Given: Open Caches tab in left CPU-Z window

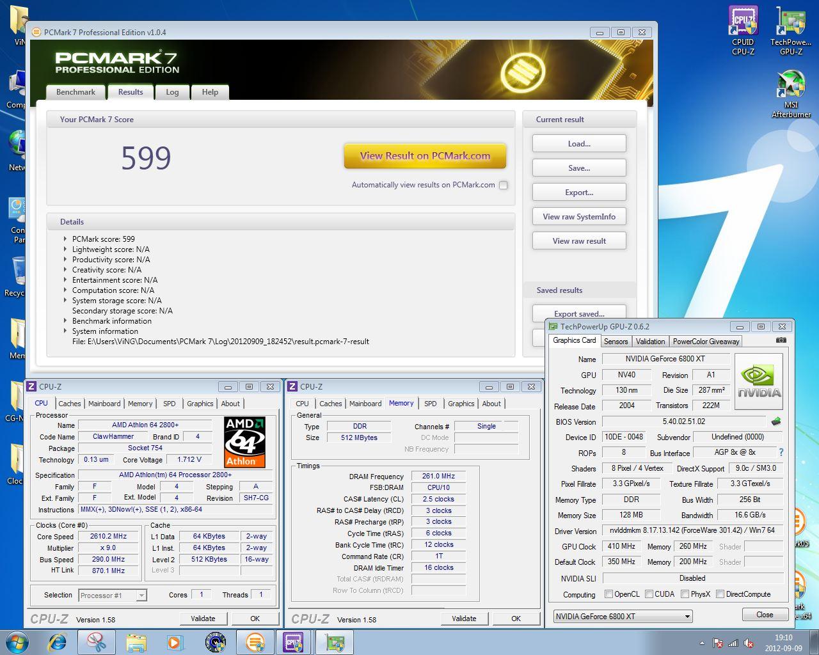Looking at the screenshot, I should [70, 404].
